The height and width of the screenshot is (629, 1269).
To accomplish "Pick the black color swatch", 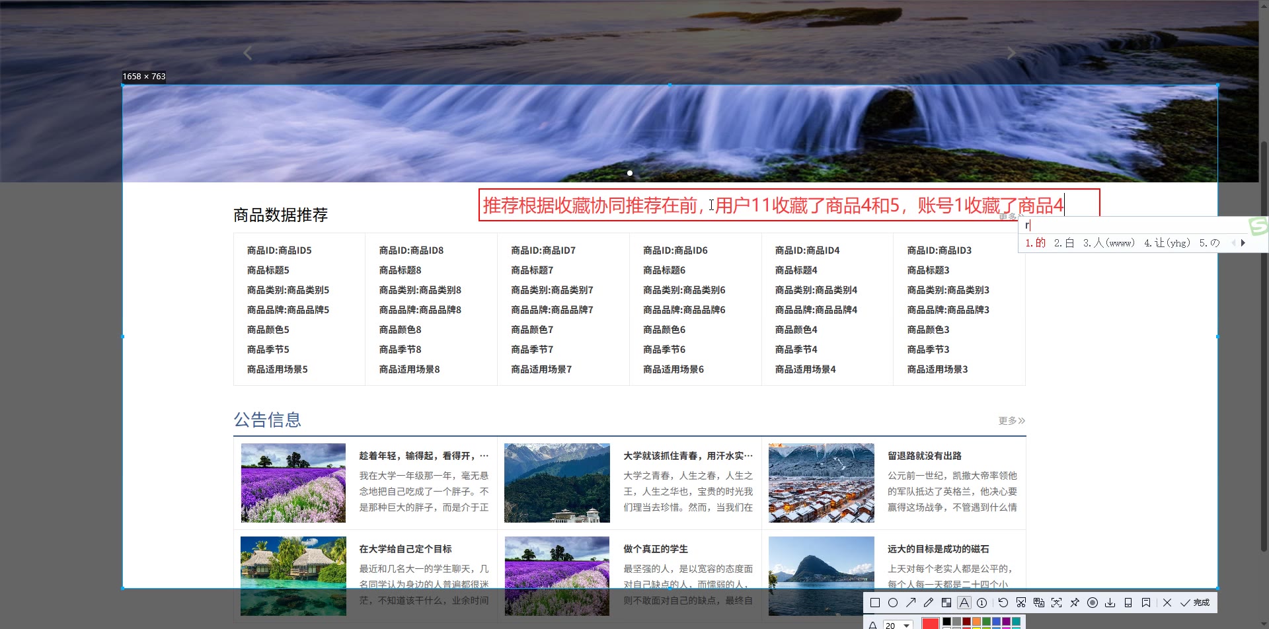I will pyautogui.click(x=946, y=622).
